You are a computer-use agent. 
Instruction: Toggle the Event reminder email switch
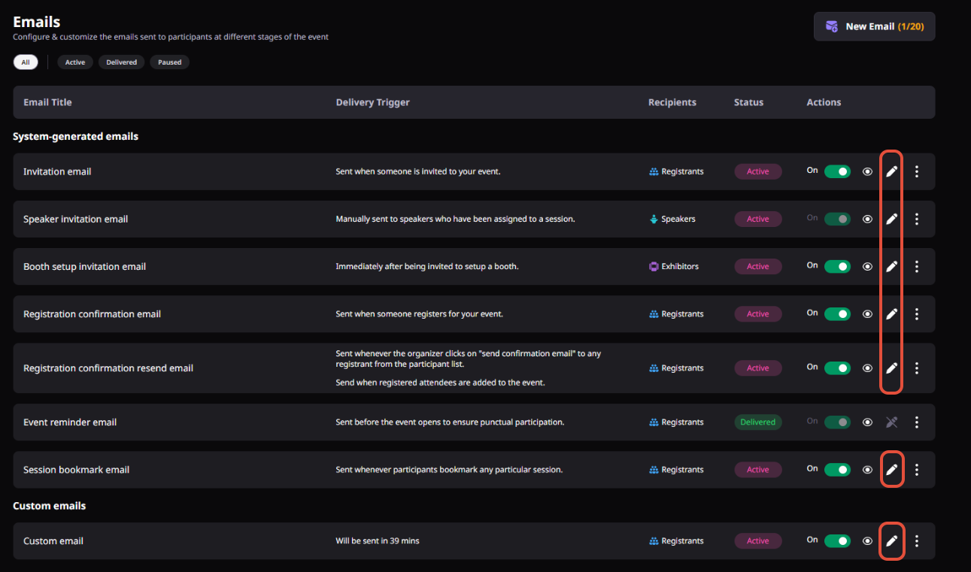pyautogui.click(x=837, y=422)
